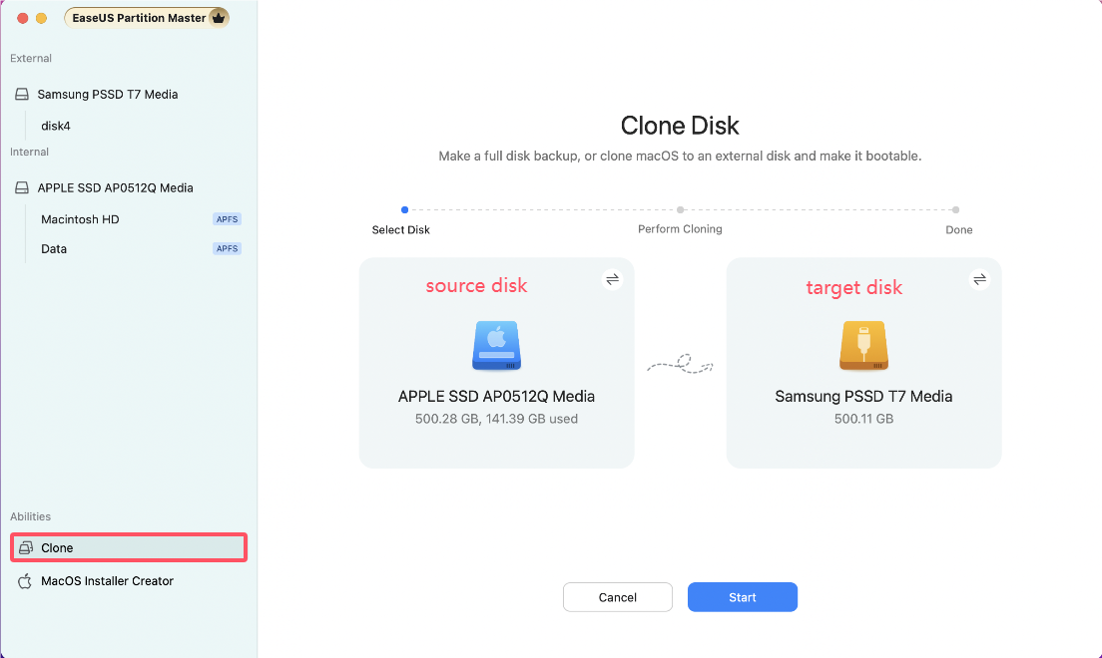Image resolution: width=1102 pixels, height=658 pixels.
Task: Swap the target disk using its arrows icon
Action: (979, 279)
